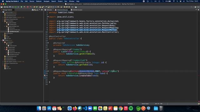Select ToDoService.java under the todolist.todo package
The height and width of the screenshot is (112, 200).
tap(14, 54)
